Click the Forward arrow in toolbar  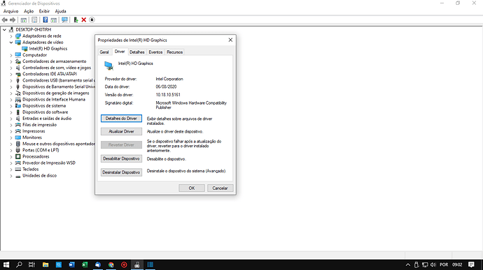[13, 20]
